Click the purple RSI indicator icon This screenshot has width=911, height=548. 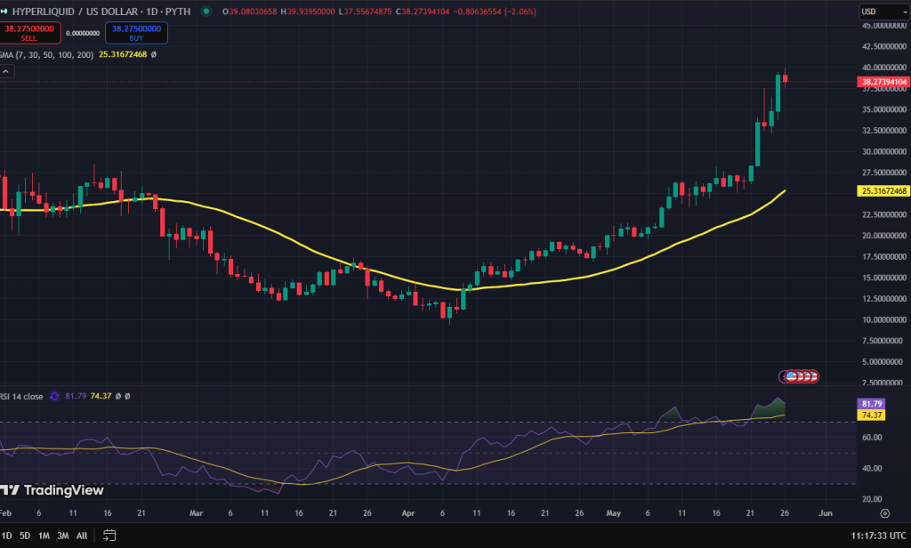pyautogui.click(x=54, y=397)
